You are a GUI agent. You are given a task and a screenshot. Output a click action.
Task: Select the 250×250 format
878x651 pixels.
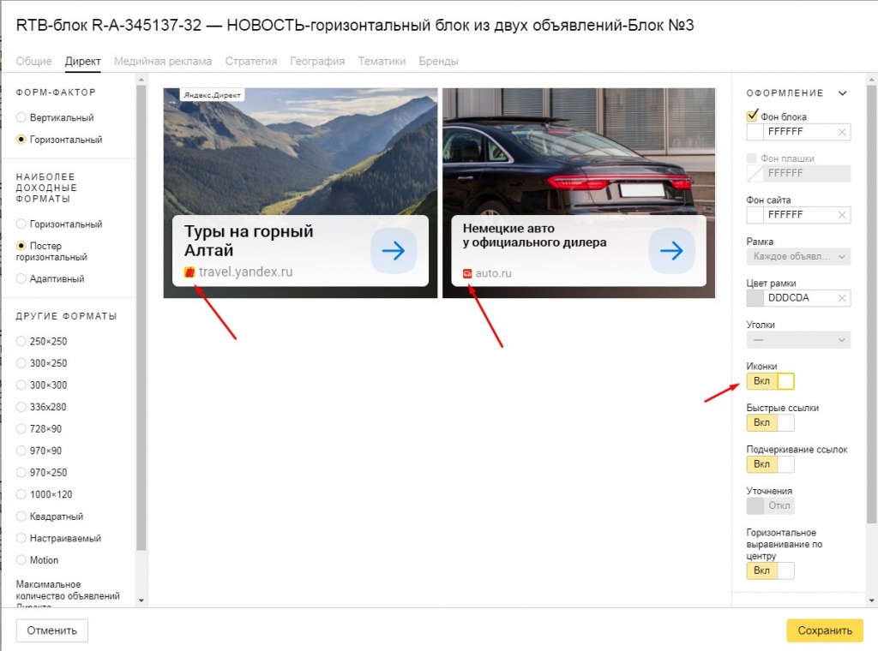click(21, 341)
